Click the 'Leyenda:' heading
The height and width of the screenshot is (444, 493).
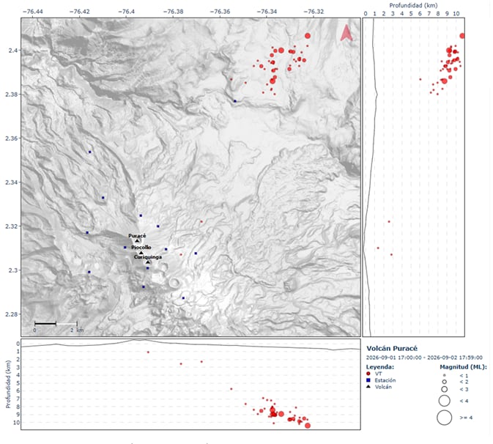click(x=379, y=366)
